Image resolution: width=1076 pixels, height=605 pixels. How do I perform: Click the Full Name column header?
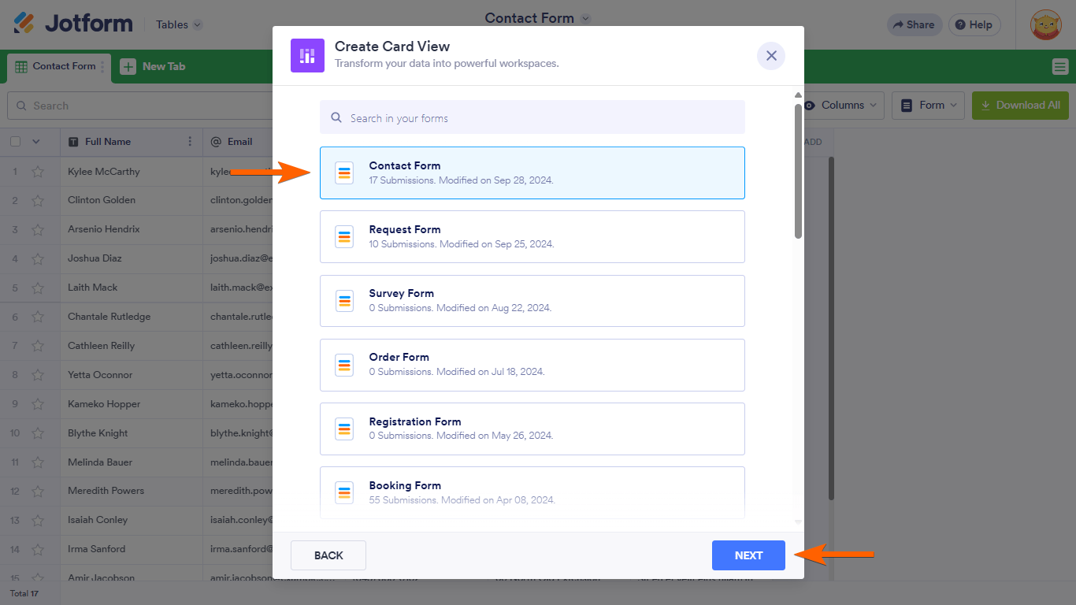(x=132, y=142)
